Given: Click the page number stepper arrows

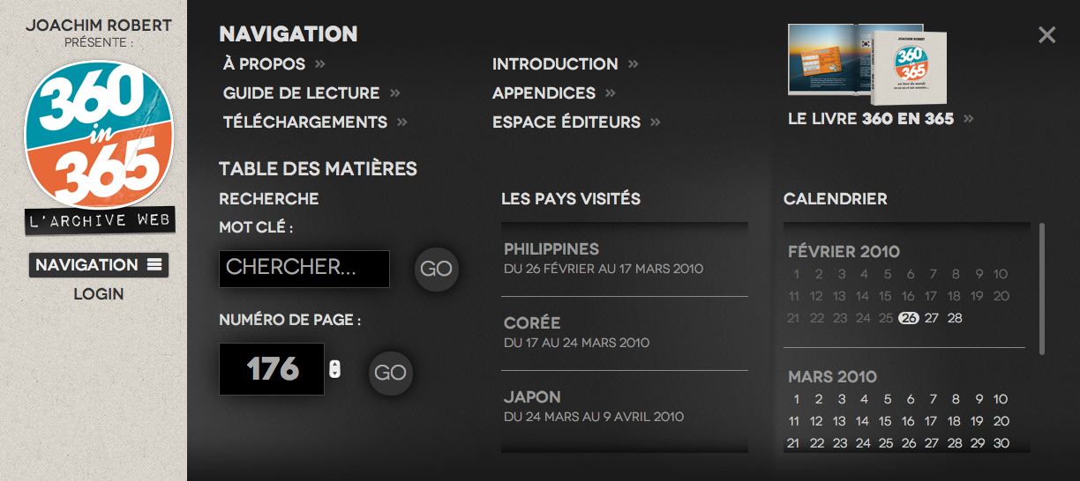Looking at the screenshot, I should point(334,369).
